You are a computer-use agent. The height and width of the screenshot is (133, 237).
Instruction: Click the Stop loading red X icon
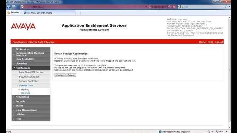click(174, 7)
